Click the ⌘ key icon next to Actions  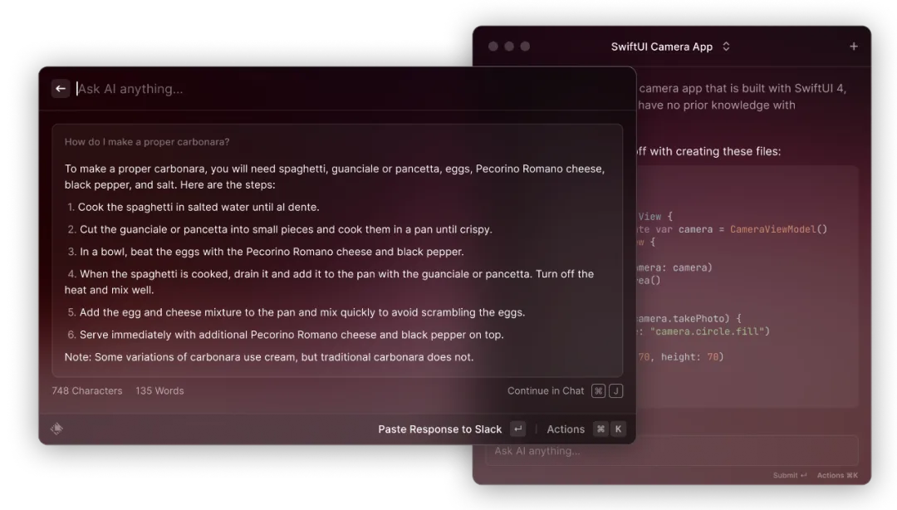tap(600, 429)
